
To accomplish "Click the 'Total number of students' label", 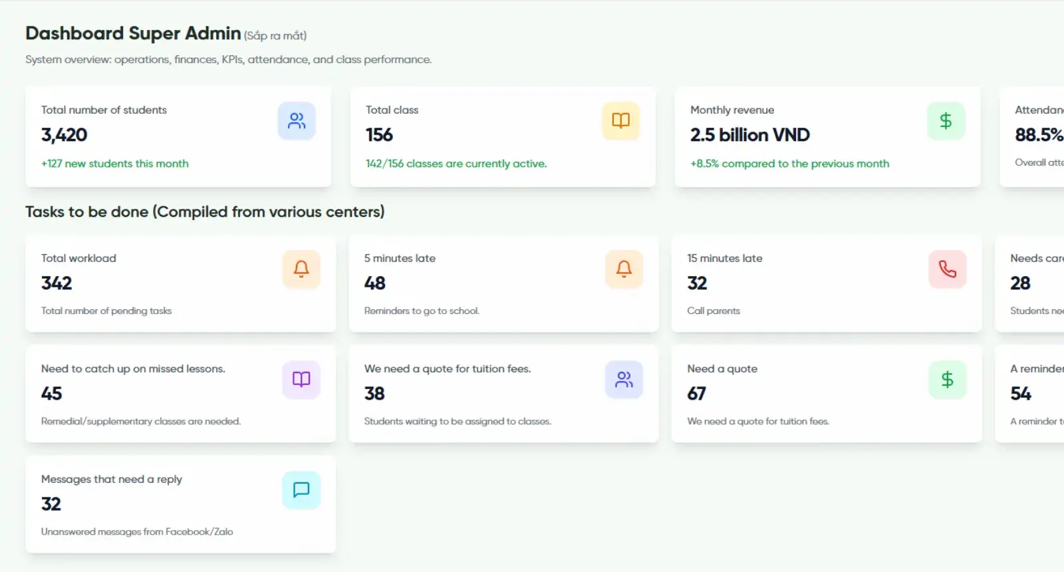I will (x=104, y=110).
